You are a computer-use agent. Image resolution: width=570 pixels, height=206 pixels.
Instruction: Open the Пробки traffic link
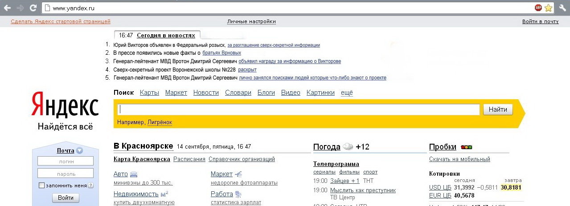(443, 147)
